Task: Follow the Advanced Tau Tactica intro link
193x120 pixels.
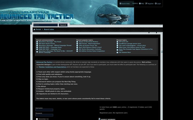Action: (x=44, y=62)
